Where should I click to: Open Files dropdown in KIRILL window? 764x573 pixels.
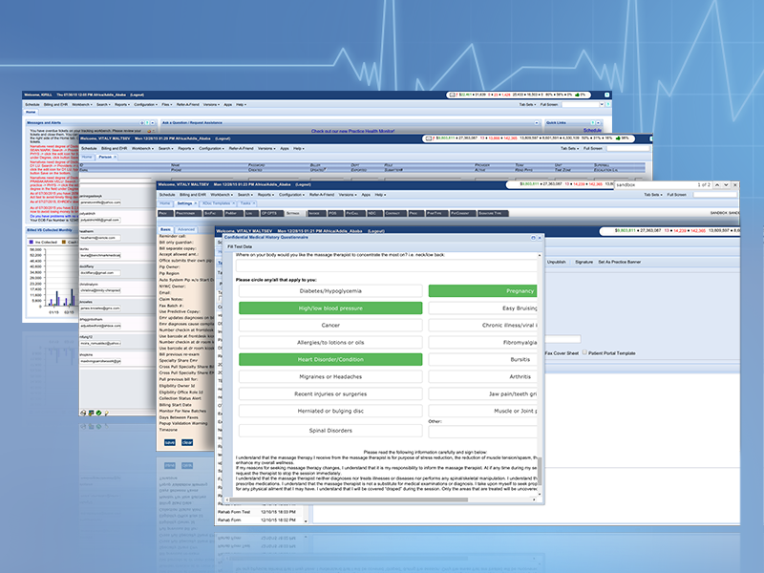click(166, 104)
